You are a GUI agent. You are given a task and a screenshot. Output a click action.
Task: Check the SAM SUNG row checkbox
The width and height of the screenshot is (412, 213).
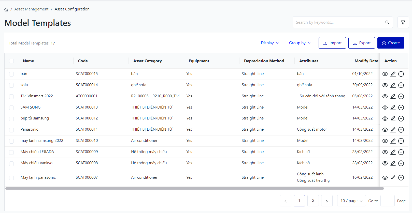pos(11,108)
